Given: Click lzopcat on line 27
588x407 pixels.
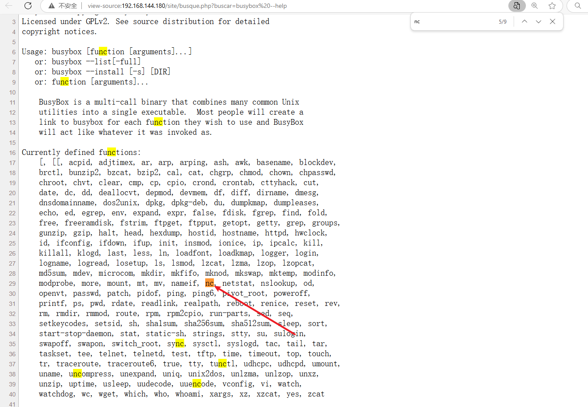Looking at the screenshot, I should (297, 263).
